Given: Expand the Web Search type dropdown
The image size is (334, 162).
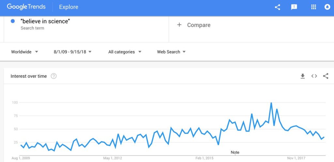Looking at the screenshot, I should [171, 52].
